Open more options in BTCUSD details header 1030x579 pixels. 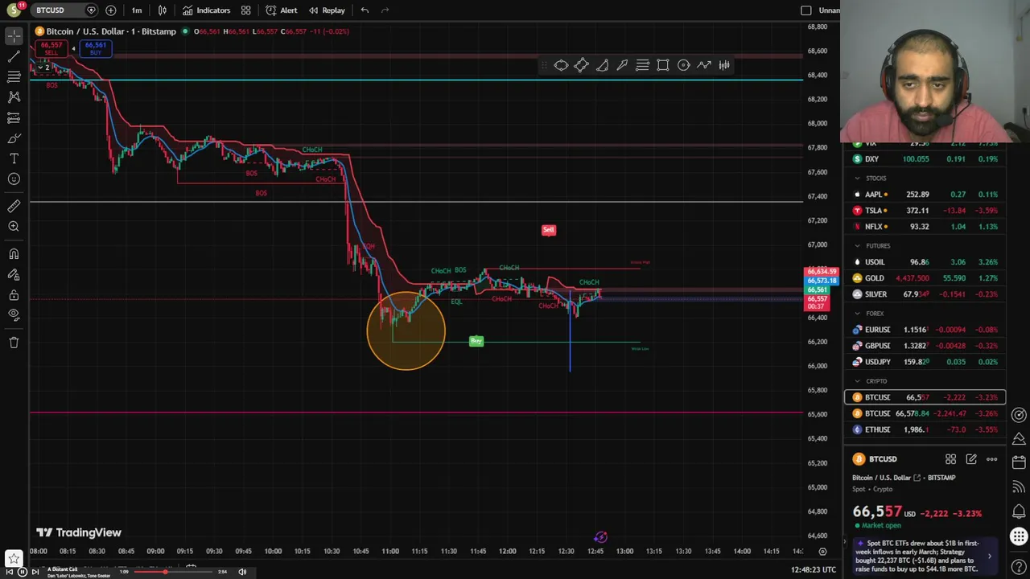pos(991,459)
